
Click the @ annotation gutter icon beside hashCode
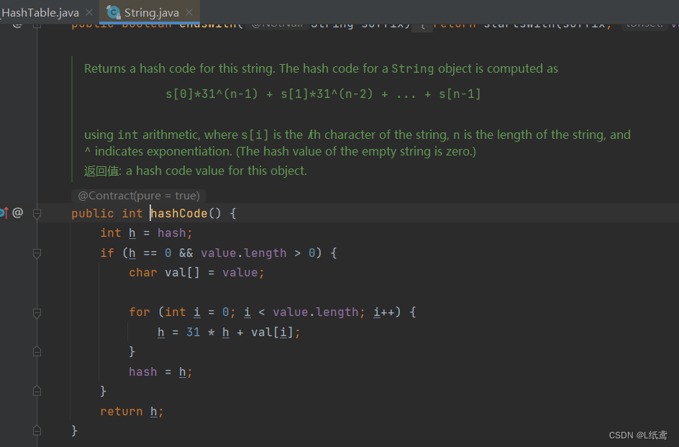pyautogui.click(x=18, y=213)
